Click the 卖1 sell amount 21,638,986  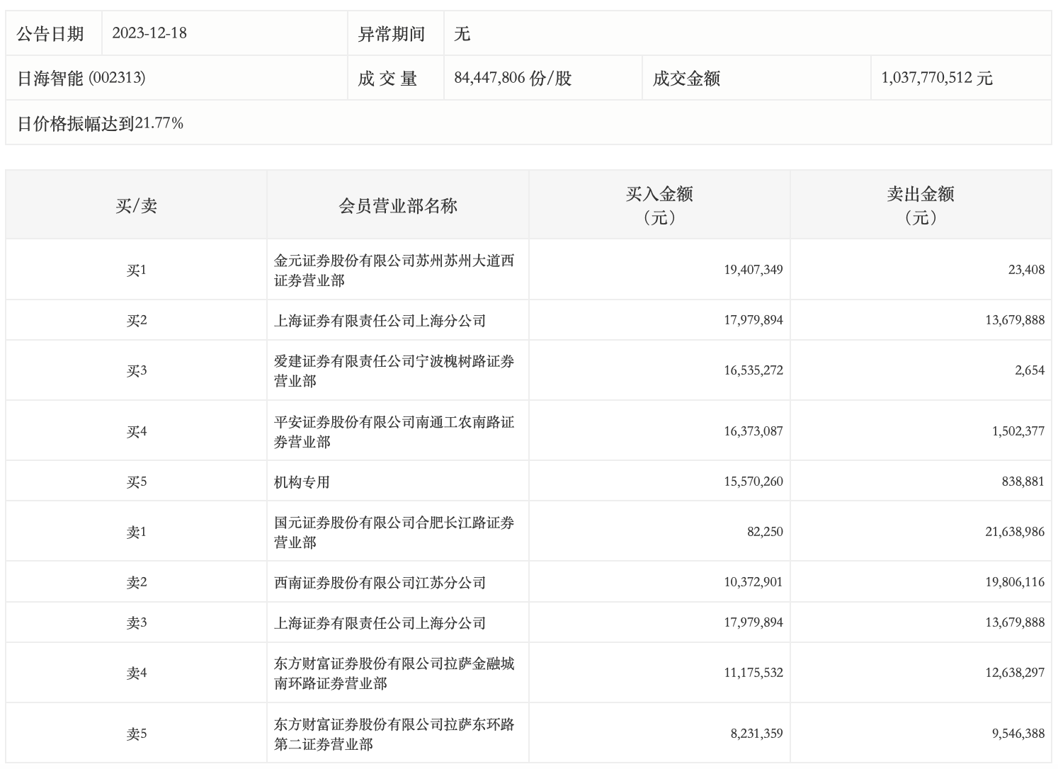[x=1014, y=532]
